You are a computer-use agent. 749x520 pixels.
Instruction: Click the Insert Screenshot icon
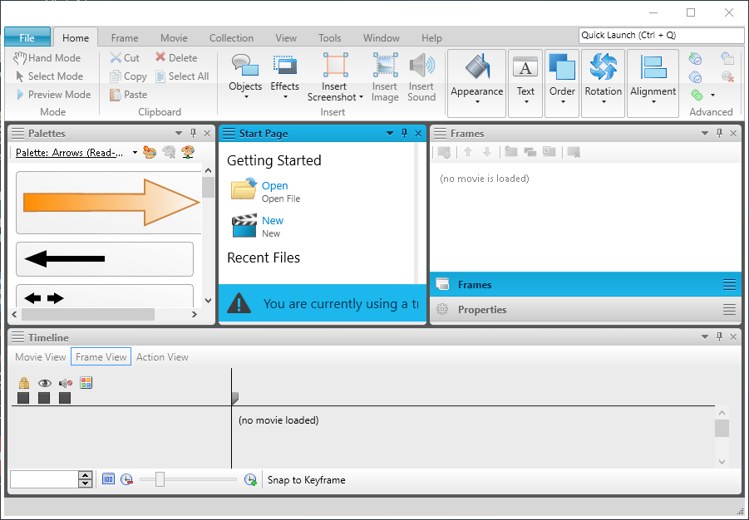click(335, 65)
